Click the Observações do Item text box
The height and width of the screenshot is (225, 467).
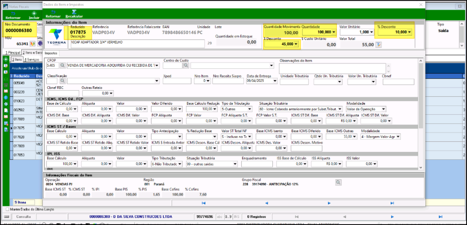pos(332,68)
